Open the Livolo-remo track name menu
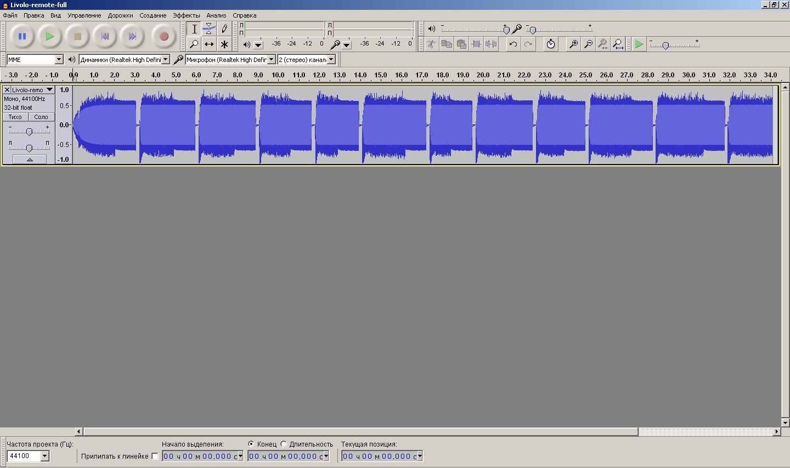The image size is (790, 468). [x=33, y=89]
